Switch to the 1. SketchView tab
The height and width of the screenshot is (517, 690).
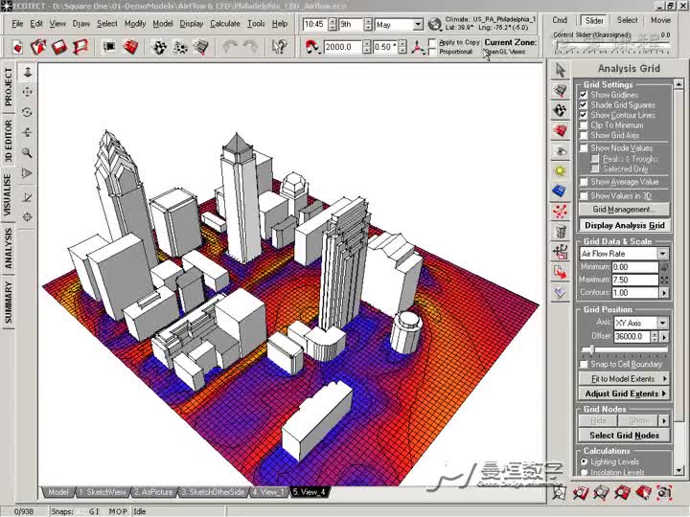point(103,492)
